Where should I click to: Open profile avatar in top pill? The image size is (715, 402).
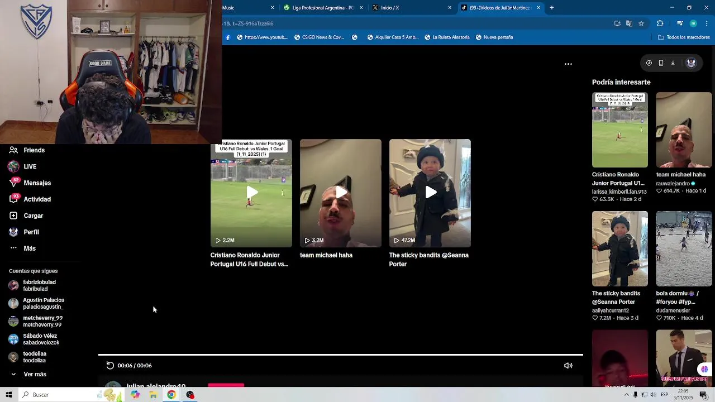pos(691,63)
